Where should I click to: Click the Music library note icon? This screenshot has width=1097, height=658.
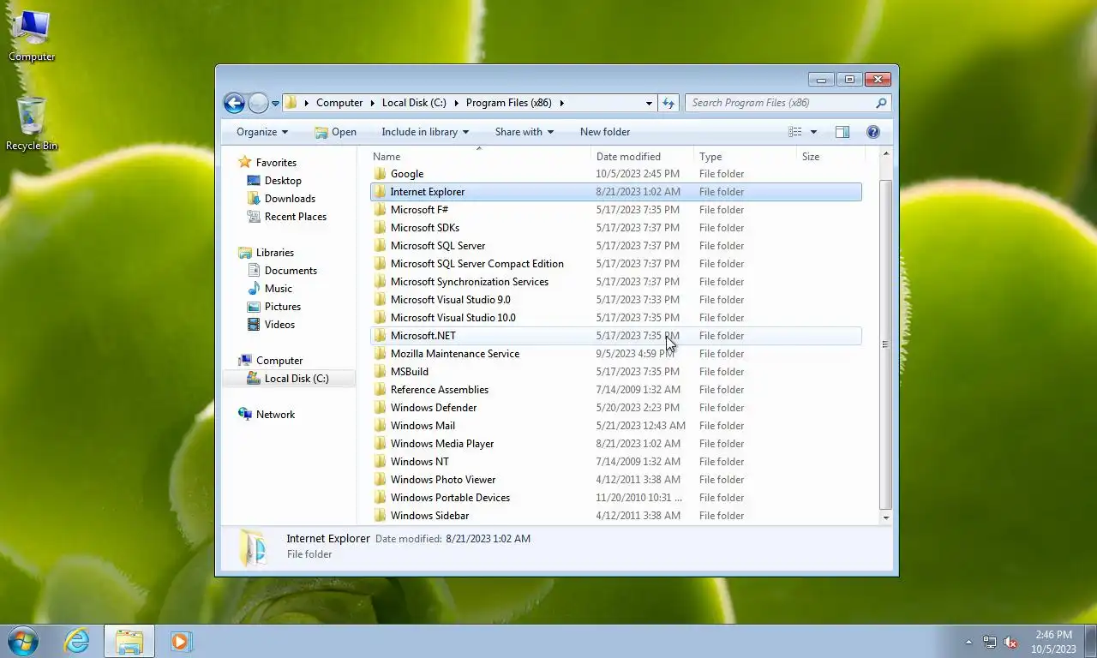tap(254, 289)
